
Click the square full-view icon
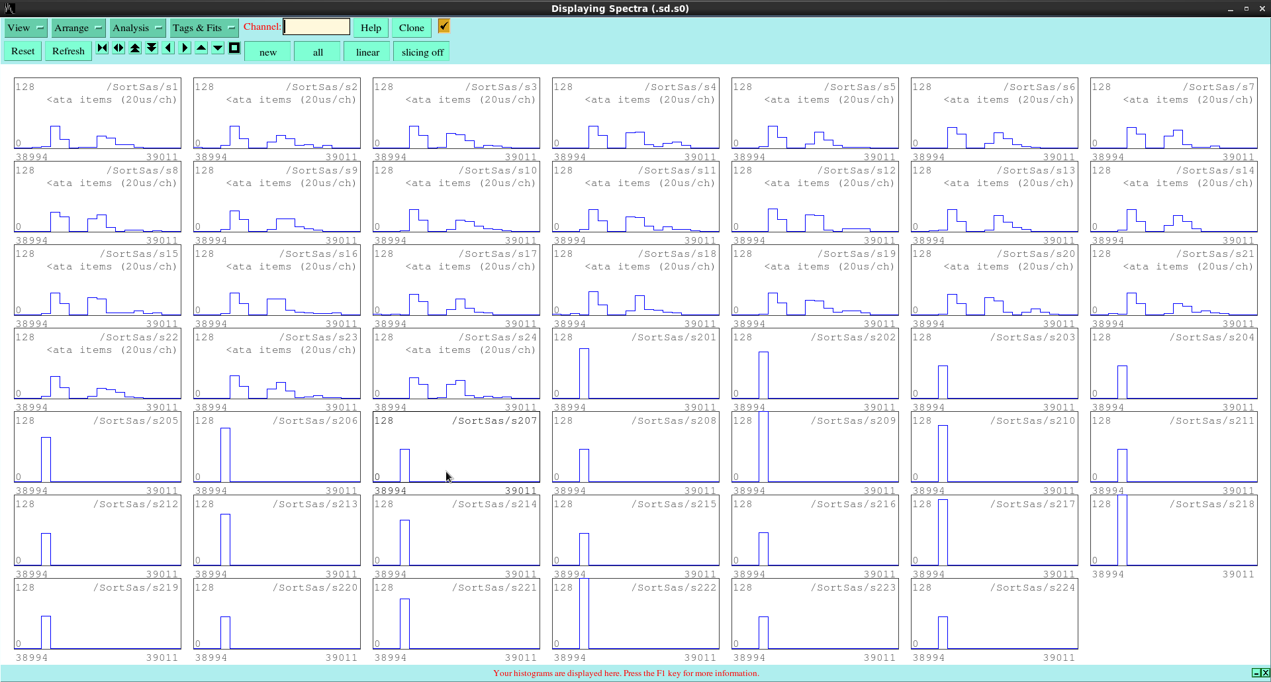tap(234, 48)
